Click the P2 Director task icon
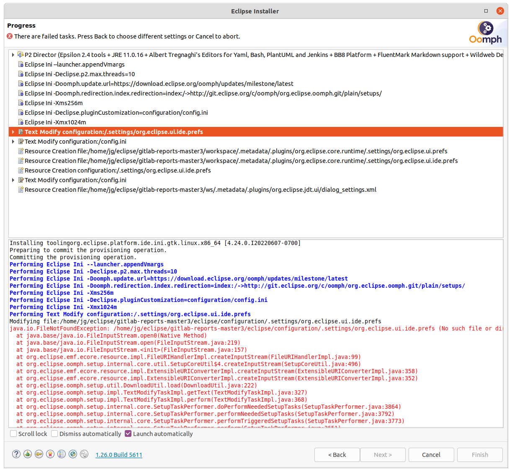Image resolution: width=512 pixels, height=472 pixels. point(21,54)
